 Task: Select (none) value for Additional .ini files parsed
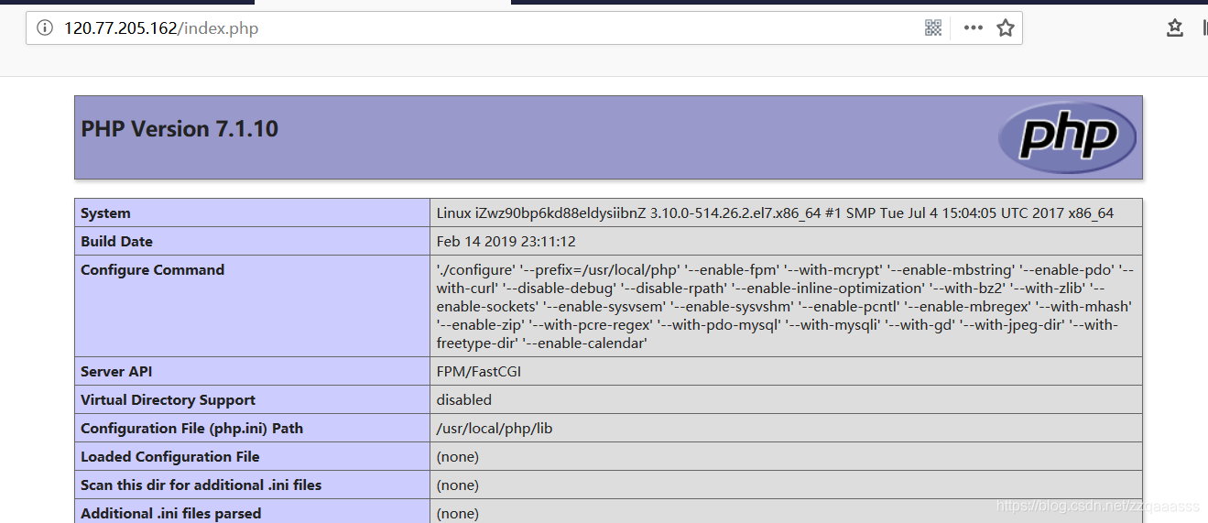click(458, 514)
